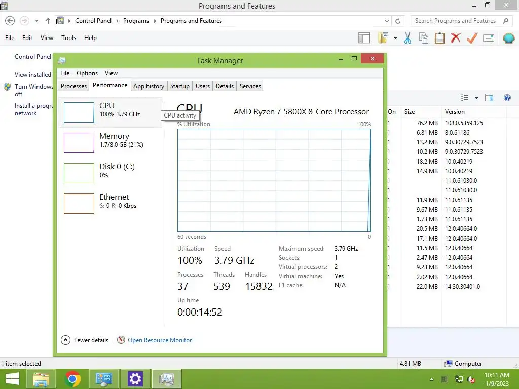Screen dimensions: 519x389
Task: Refresh the Programs and Features view
Action: click(398, 21)
